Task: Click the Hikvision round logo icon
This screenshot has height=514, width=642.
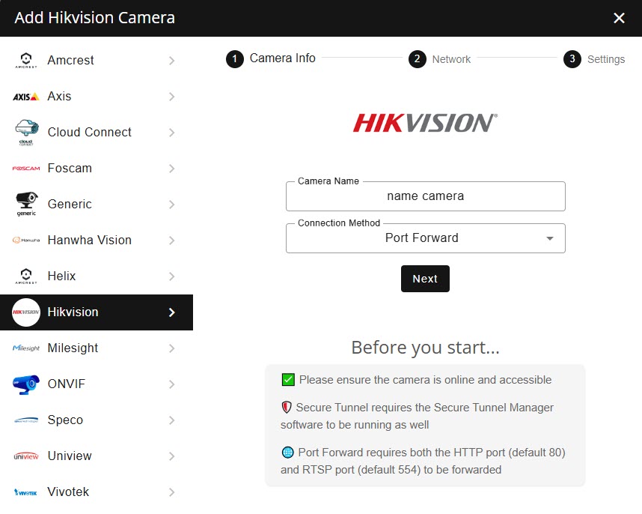Action: [x=26, y=312]
